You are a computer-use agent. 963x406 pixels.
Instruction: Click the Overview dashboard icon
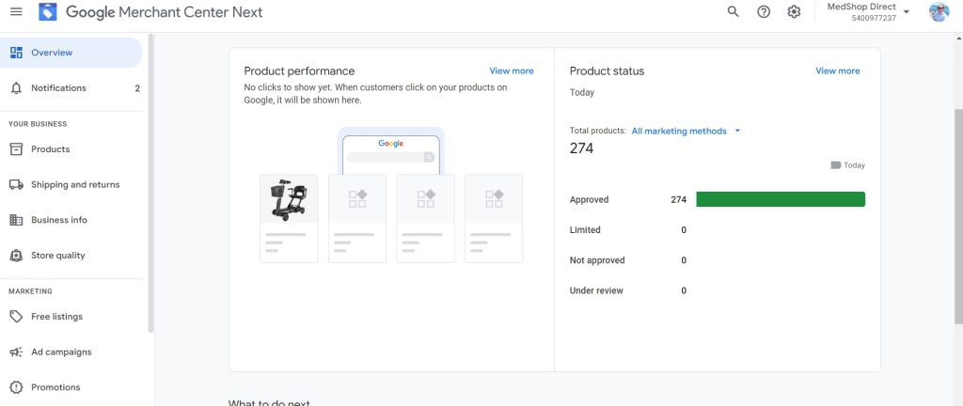[17, 53]
